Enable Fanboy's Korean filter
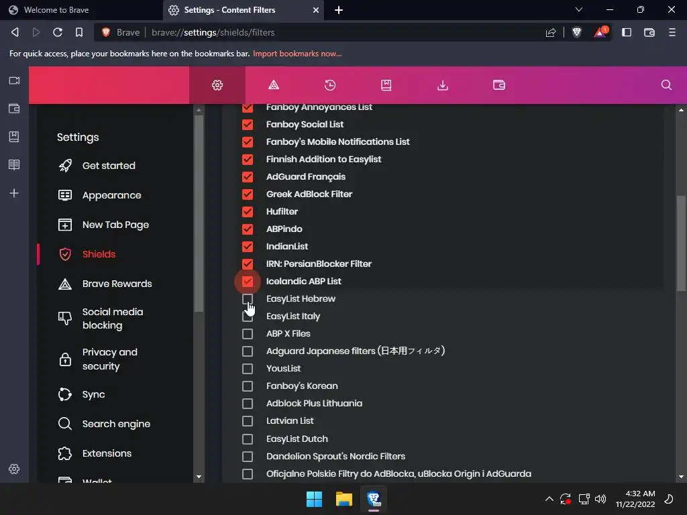Viewport: 687px width, 515px height. pyautogui.click(x=248, y=386)
